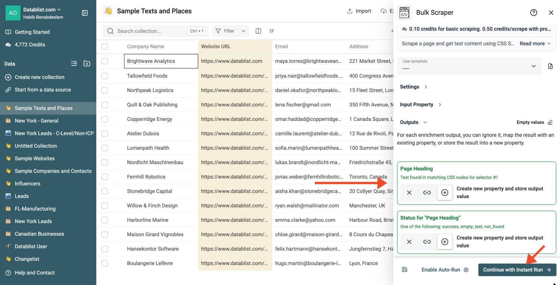
Task: Expand description with Read more
Action: coord(535,43)
